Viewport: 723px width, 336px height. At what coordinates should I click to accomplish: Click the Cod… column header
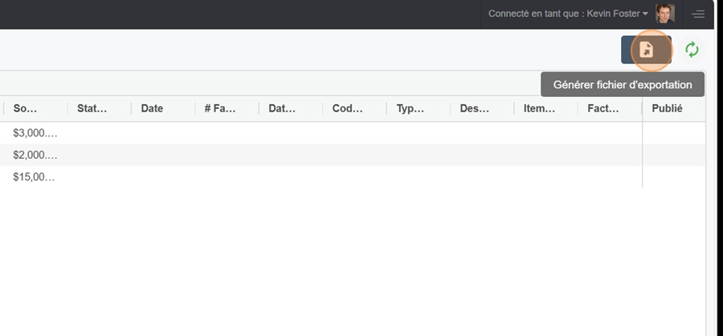(x=347, y=108)
